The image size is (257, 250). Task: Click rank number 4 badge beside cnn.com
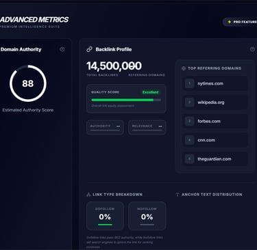pyautogui.click(x=189, y=140)
